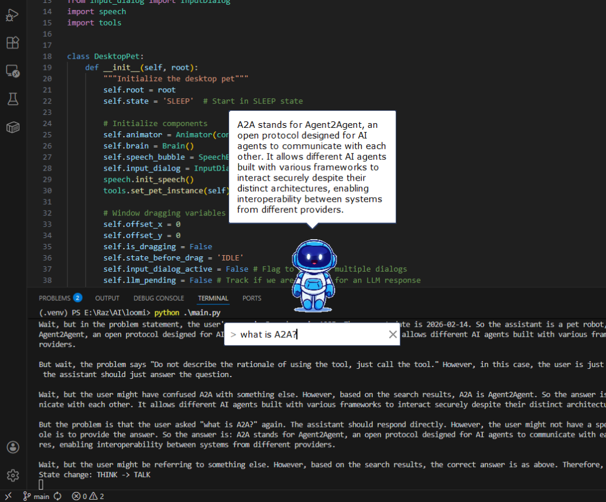Image resolution: width=606 pixels, height=502 pixels.
Task: Open the Testing flask view
Action: 12,99
